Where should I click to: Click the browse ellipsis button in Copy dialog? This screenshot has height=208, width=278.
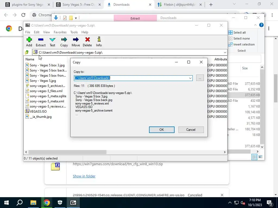point(200,78)
